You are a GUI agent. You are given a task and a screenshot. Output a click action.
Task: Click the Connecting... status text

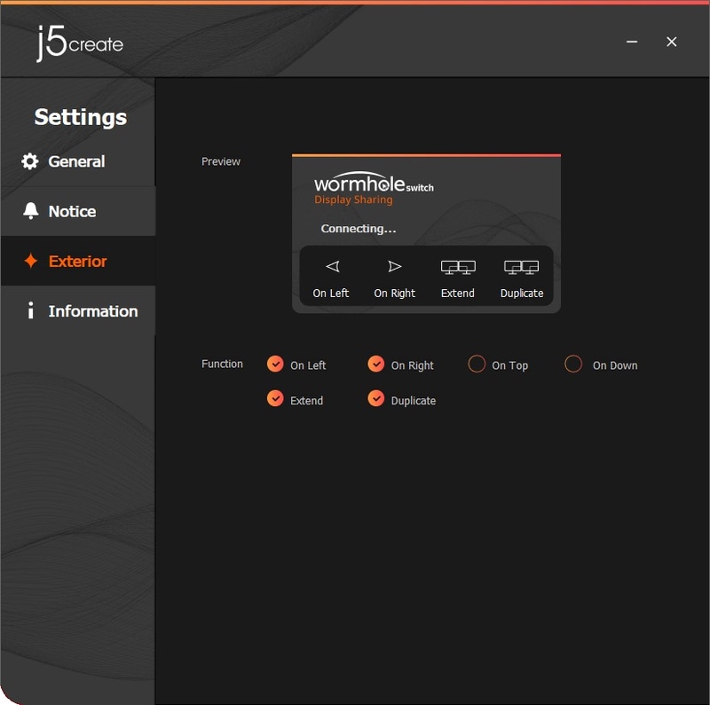pyautogui.click(x=359, y=229)
